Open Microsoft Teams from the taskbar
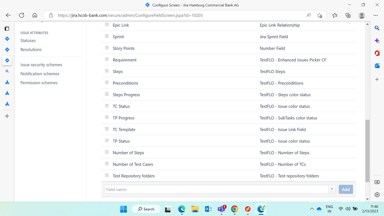This screenshot has width=384, height=216. tap(221, 209)
